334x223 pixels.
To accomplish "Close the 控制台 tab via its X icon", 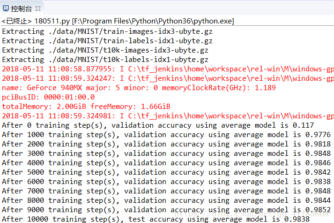I will (38, 8).
